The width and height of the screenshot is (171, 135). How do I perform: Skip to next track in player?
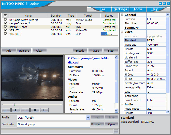pyautogui.click(x=45, y=110)
